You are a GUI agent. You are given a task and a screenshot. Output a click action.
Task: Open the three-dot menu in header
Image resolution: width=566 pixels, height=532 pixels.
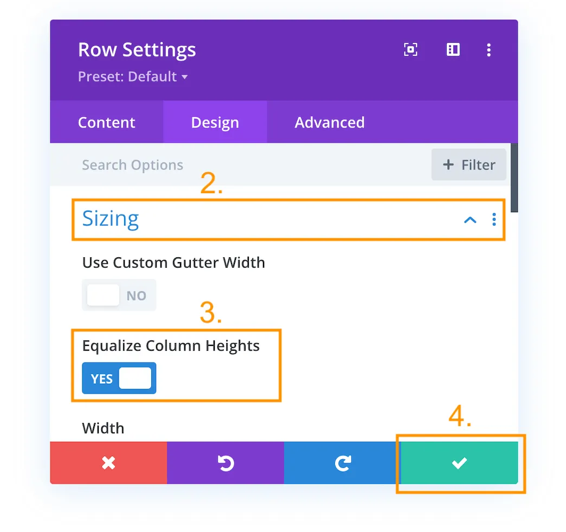pos(488,50)
